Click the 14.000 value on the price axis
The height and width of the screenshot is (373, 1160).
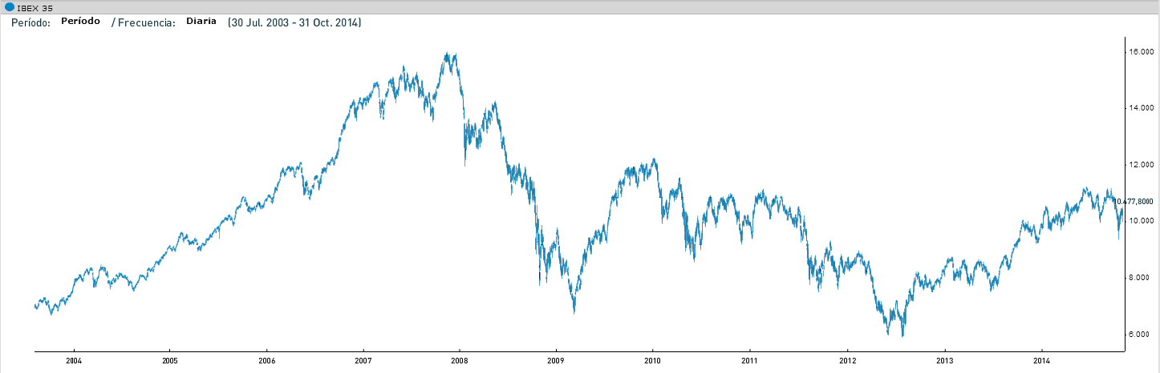pyautogui.click(x=1141, y=107)
